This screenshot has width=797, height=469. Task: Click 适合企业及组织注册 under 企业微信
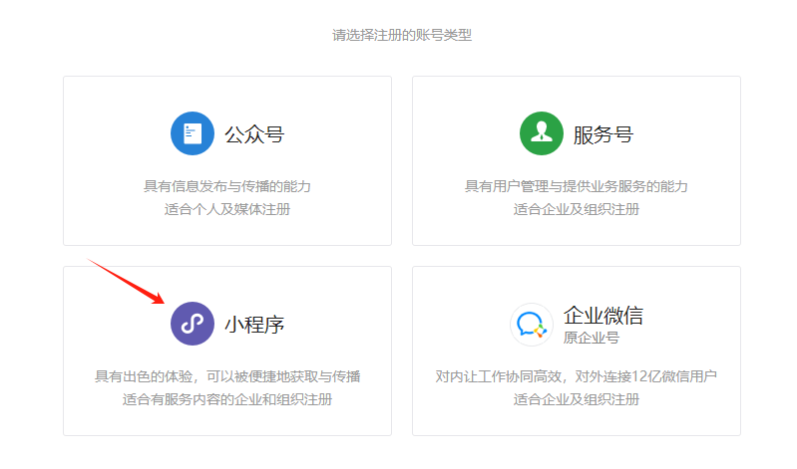point(576,399)
